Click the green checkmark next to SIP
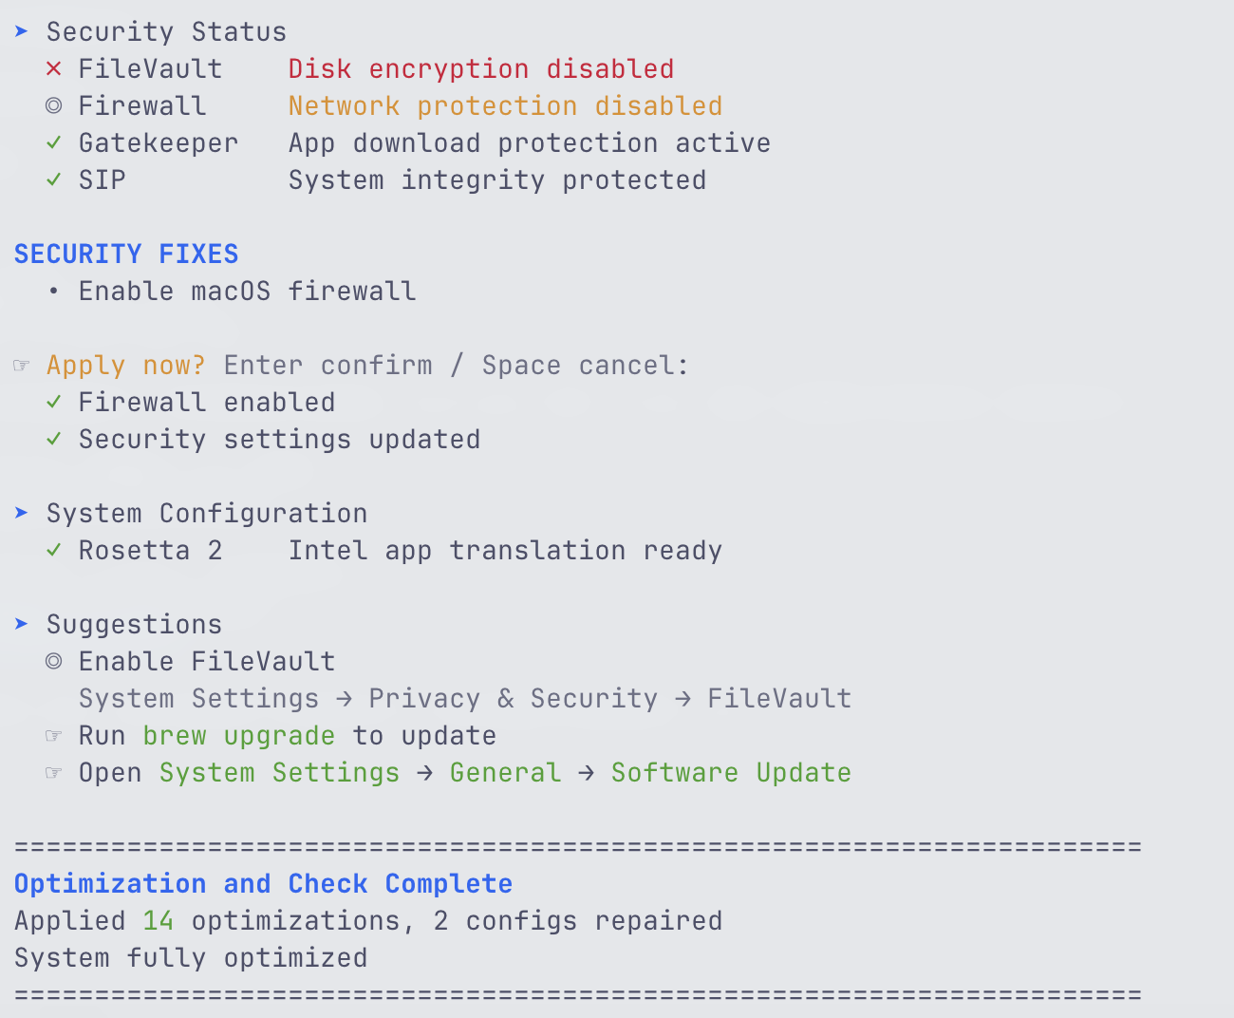 54,180
